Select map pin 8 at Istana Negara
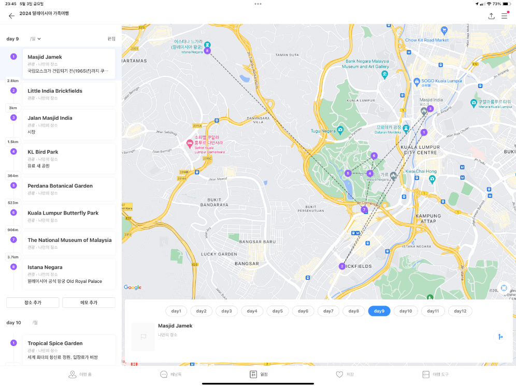516x387 pixels. 207,51
